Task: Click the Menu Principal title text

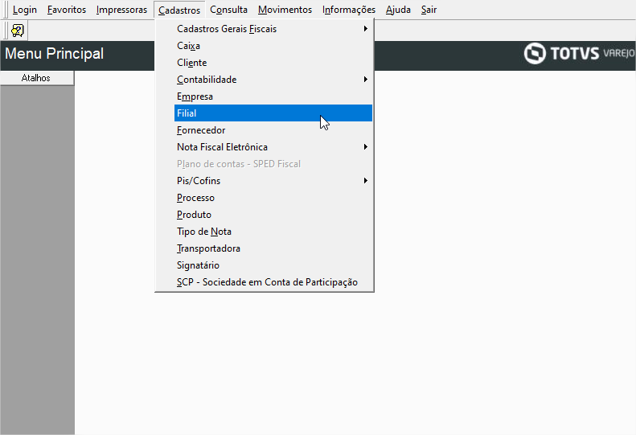Action: pyautogui.click(x=55, y=54)
